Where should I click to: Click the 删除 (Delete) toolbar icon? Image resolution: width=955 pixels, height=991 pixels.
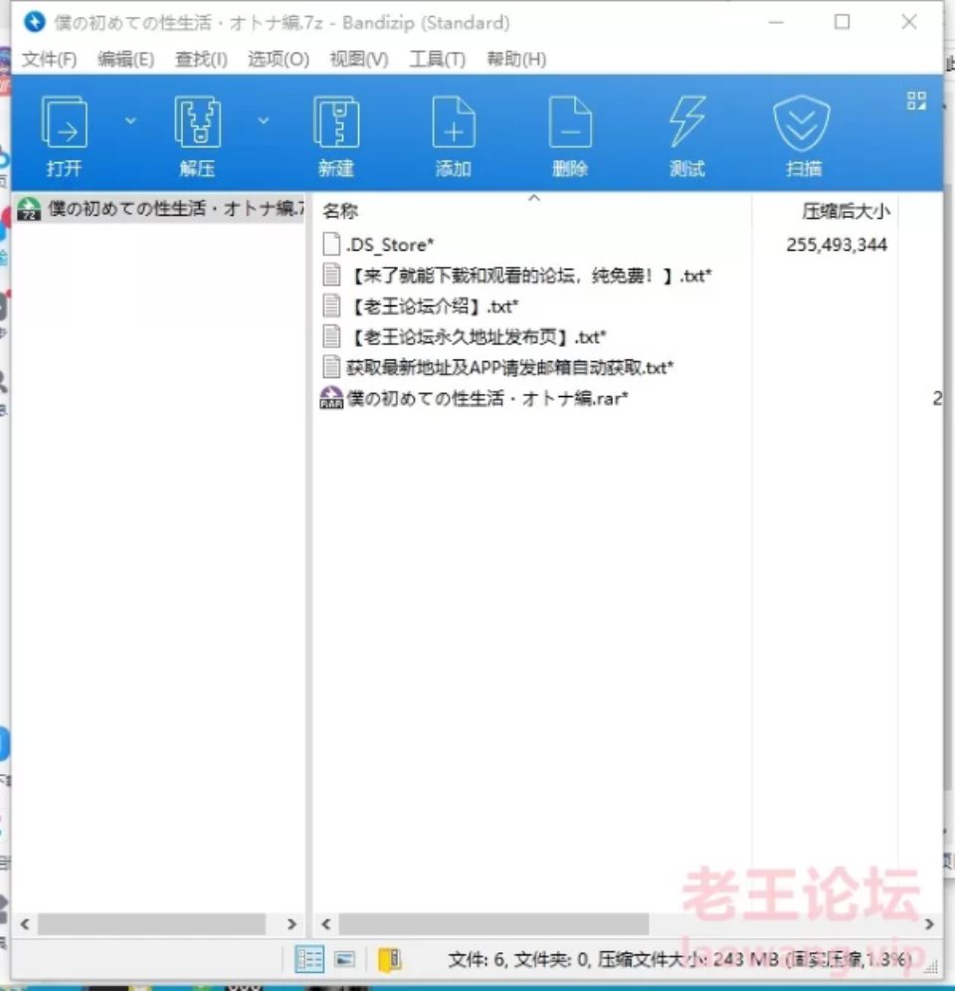(570, 122)
